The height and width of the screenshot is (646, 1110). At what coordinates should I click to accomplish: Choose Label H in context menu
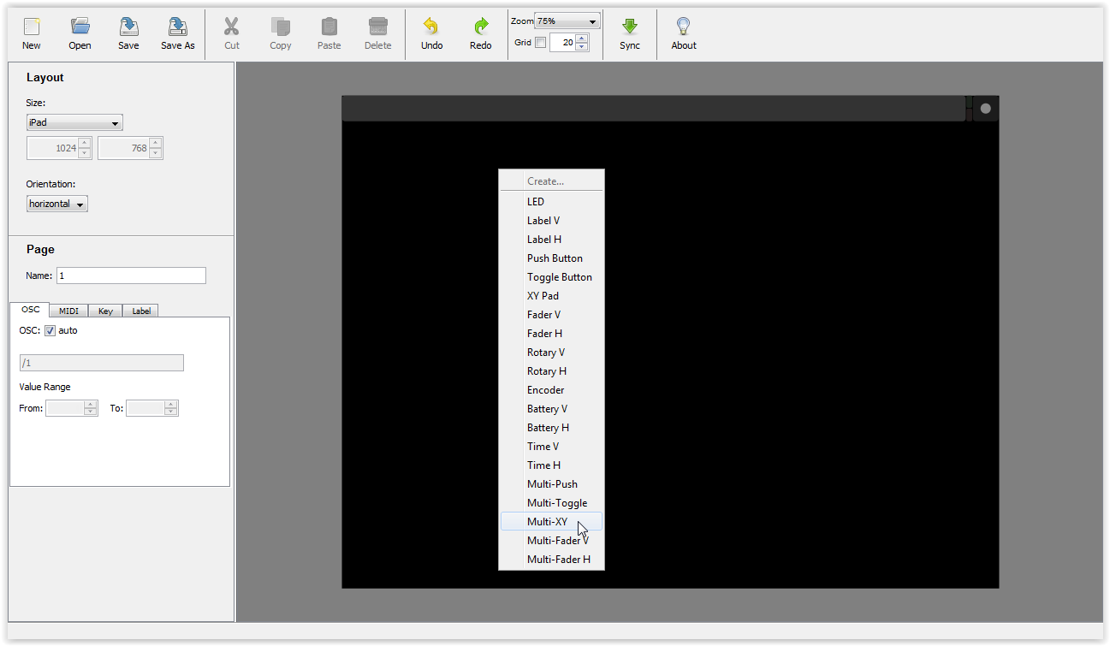click(551, 240)
